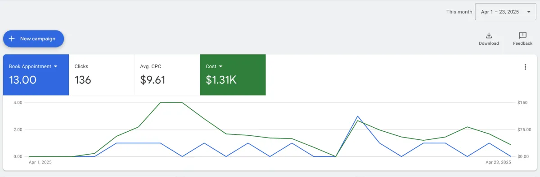The image size is (540, 177).
Task: Expand the Book Appointment metric dropdown arrow
Action: [56, 66]
